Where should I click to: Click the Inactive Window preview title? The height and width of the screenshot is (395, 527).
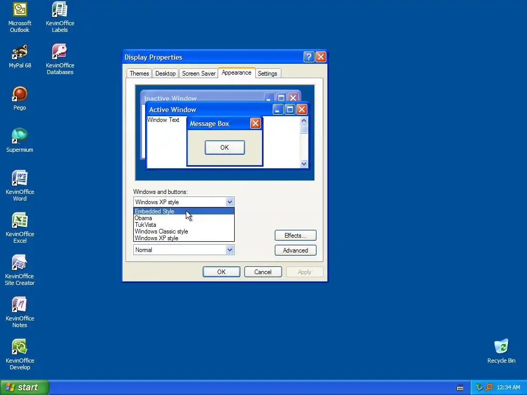(170, 98)
